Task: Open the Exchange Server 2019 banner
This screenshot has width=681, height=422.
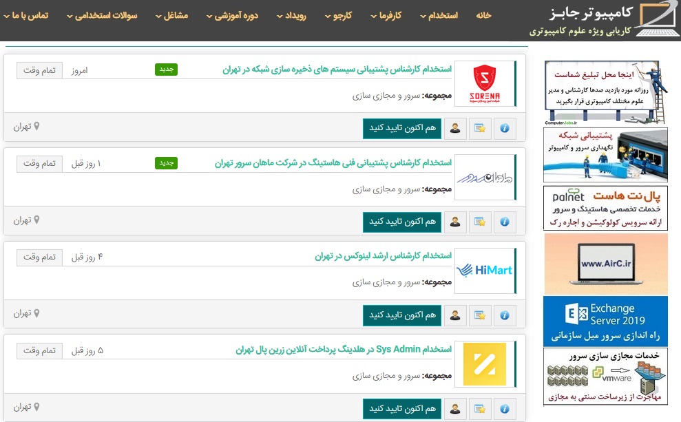Action: (x=605, y=321)
